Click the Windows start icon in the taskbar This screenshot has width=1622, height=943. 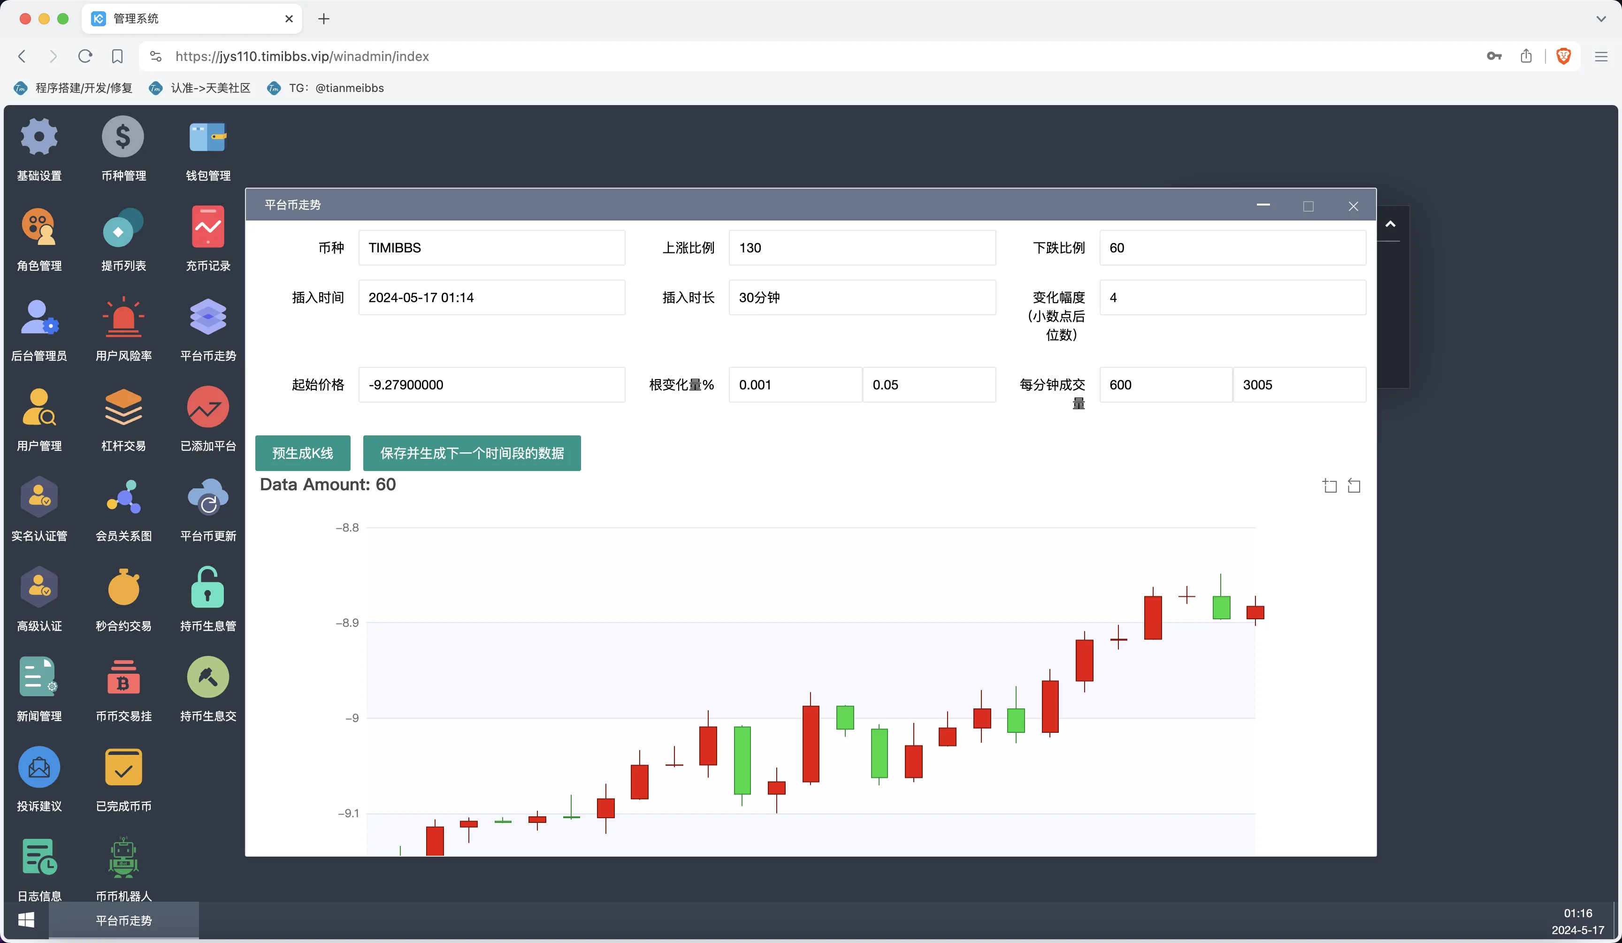click(x=26, y=920)
